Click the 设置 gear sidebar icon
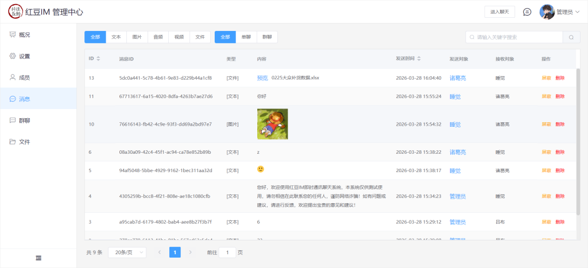Screen dimensions: 588x268 (13, 56)
